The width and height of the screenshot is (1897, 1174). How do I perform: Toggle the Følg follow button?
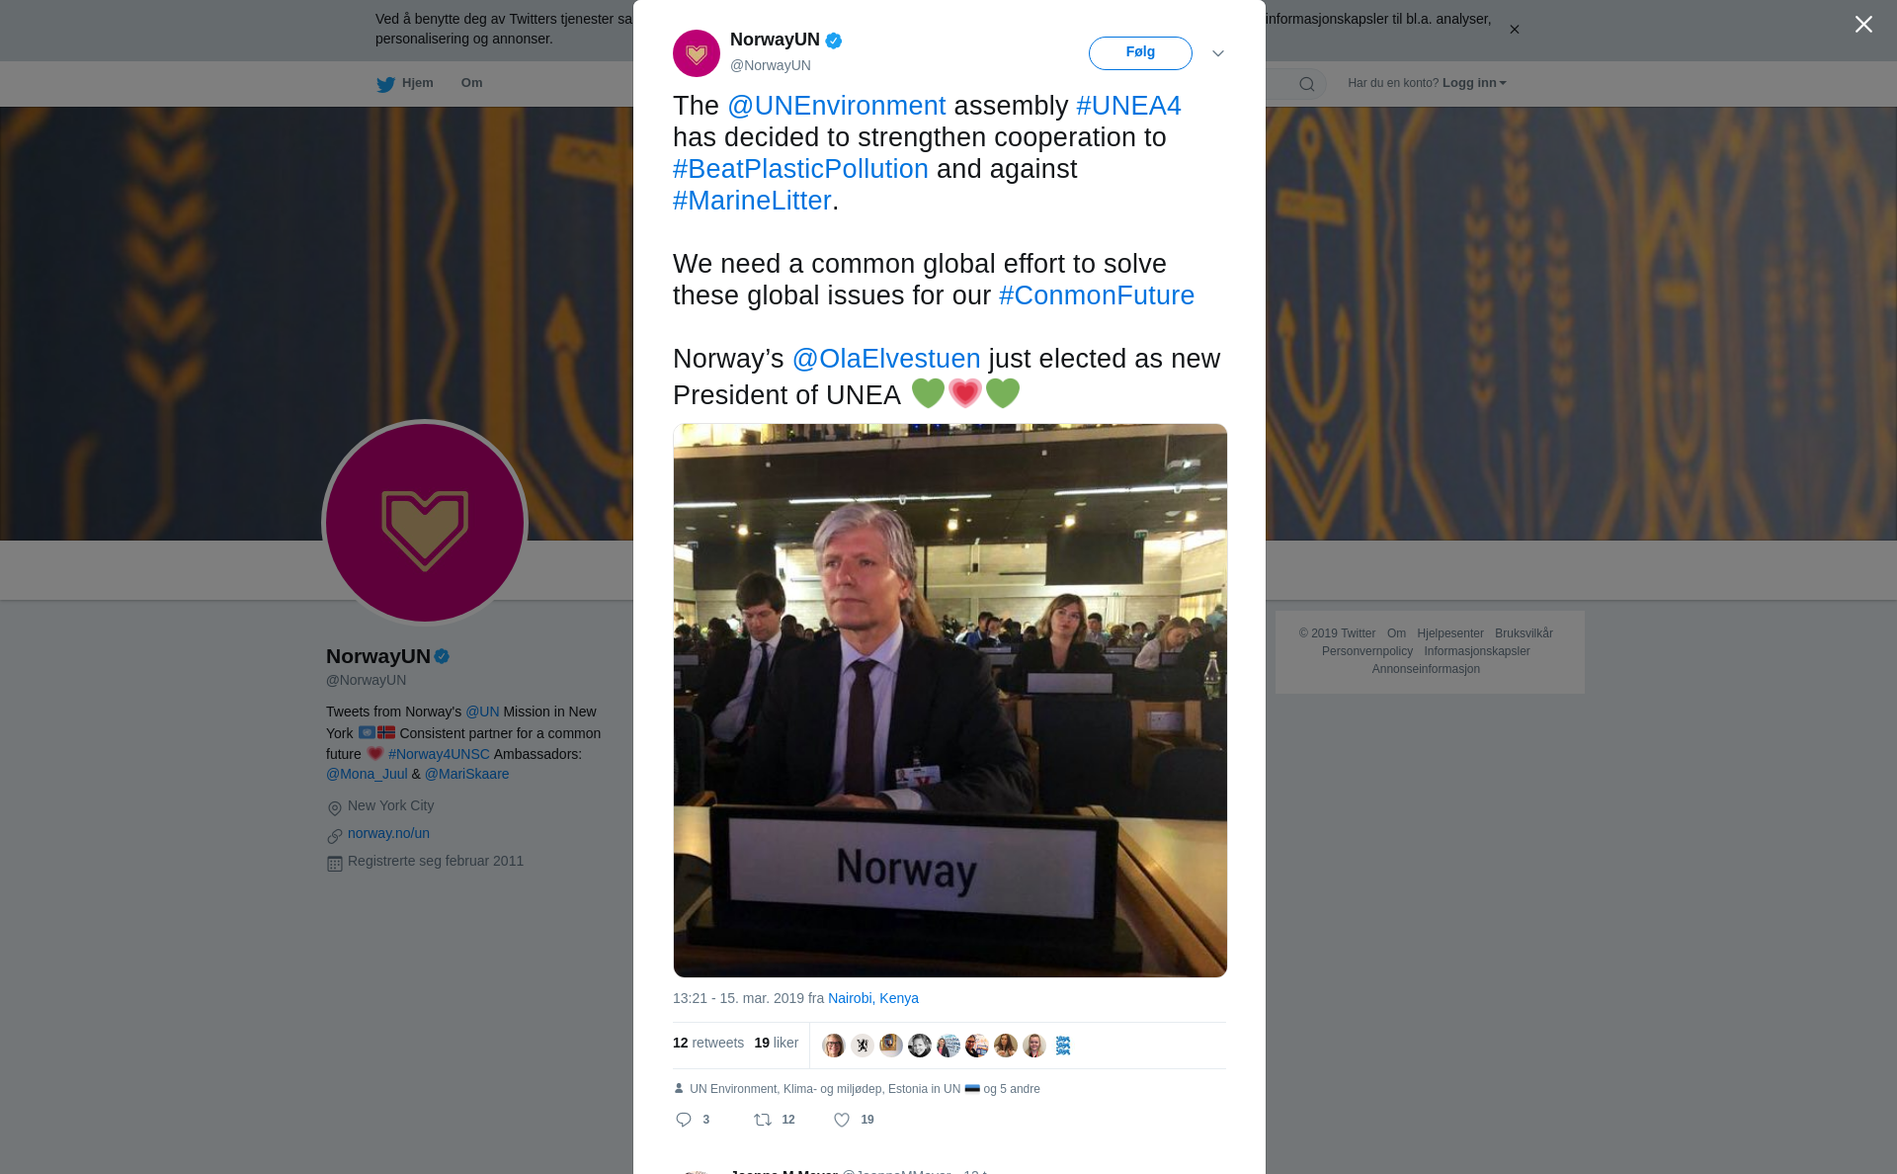point(1140,53)
